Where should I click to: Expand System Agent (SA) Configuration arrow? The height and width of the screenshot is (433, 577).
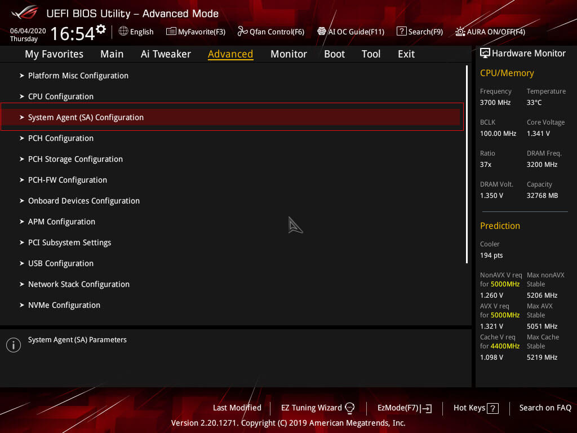pyautogui.click(x=22, y=117)
